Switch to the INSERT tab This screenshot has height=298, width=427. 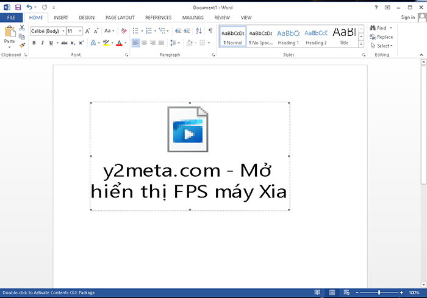pos(61,18)
